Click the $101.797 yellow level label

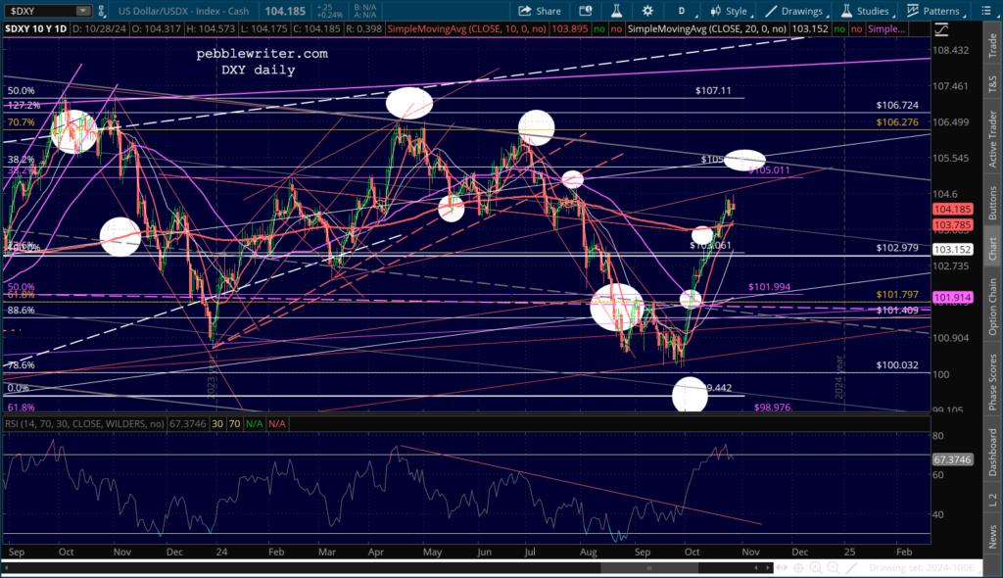897,295
